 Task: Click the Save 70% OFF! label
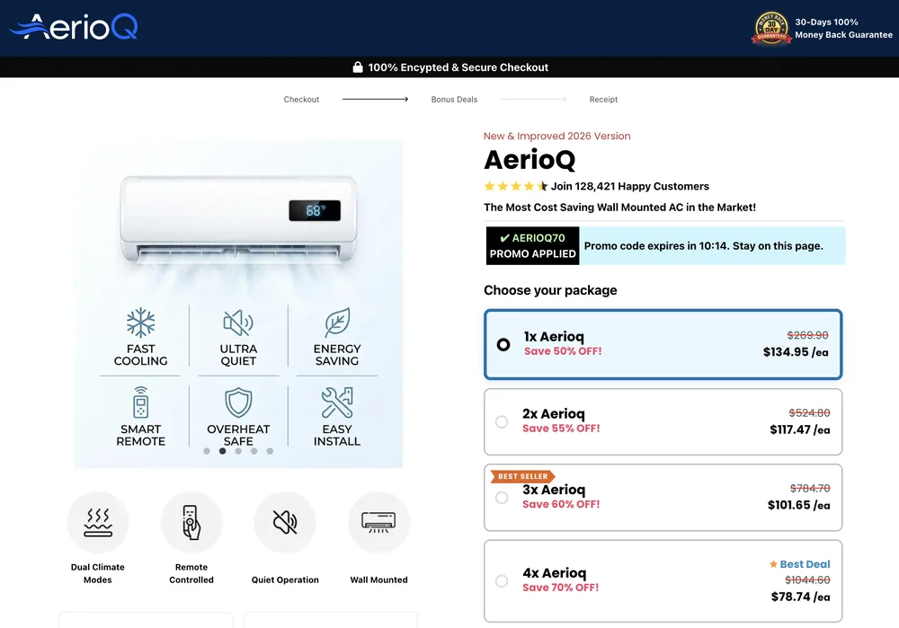coord(561,588)
